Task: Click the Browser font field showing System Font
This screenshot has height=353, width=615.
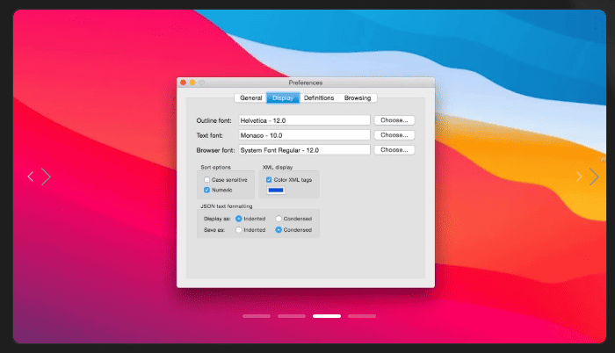Action: pyautogui.click(x=304, y=150)
